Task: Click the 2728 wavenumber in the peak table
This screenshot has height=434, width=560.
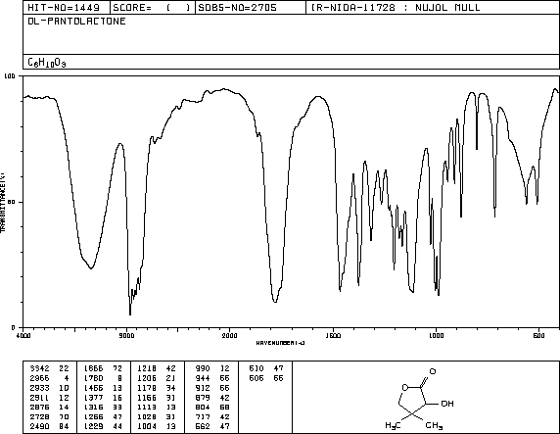Action: 39,416
